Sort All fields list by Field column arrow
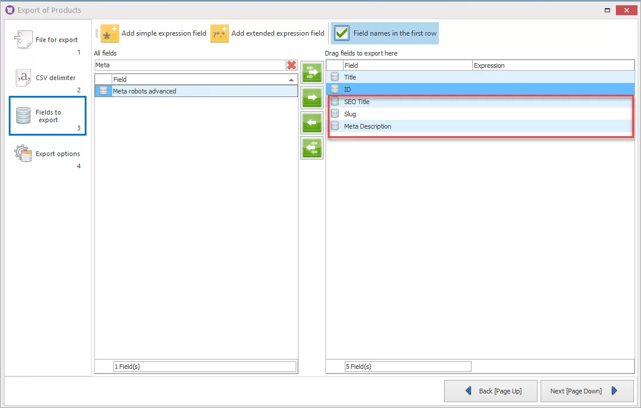The image size is (641, 408). 291,79
